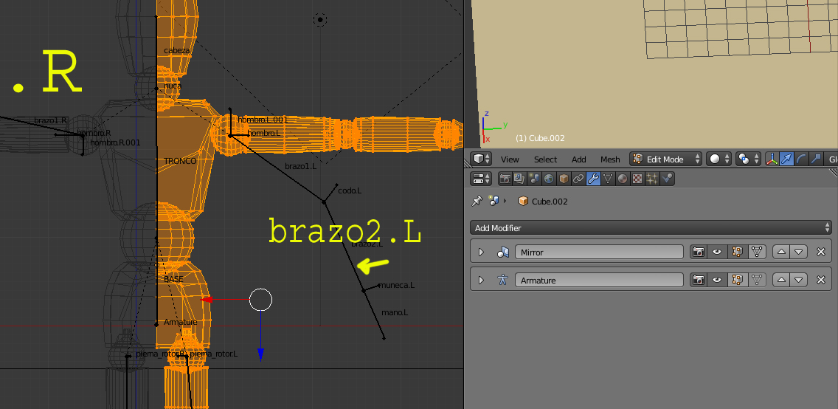Toggle Armature modifier in edit mode
The height and width of the screenshot is (409, 838).
tap(737, 280)
